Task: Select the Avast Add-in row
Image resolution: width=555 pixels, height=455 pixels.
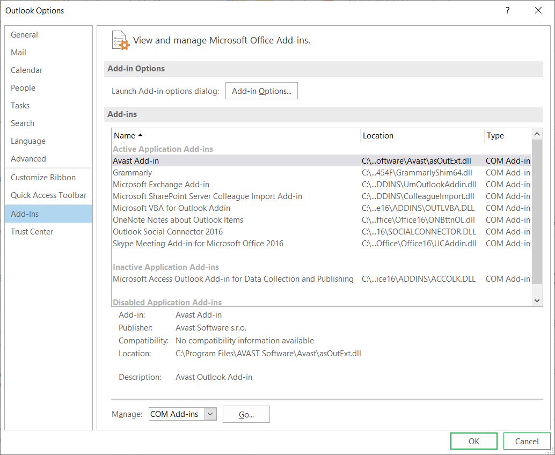Action: pos(322,160)
